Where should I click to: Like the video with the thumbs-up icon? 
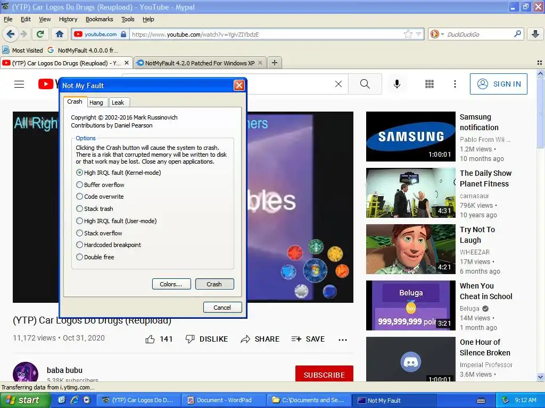(x=150, y=339)
